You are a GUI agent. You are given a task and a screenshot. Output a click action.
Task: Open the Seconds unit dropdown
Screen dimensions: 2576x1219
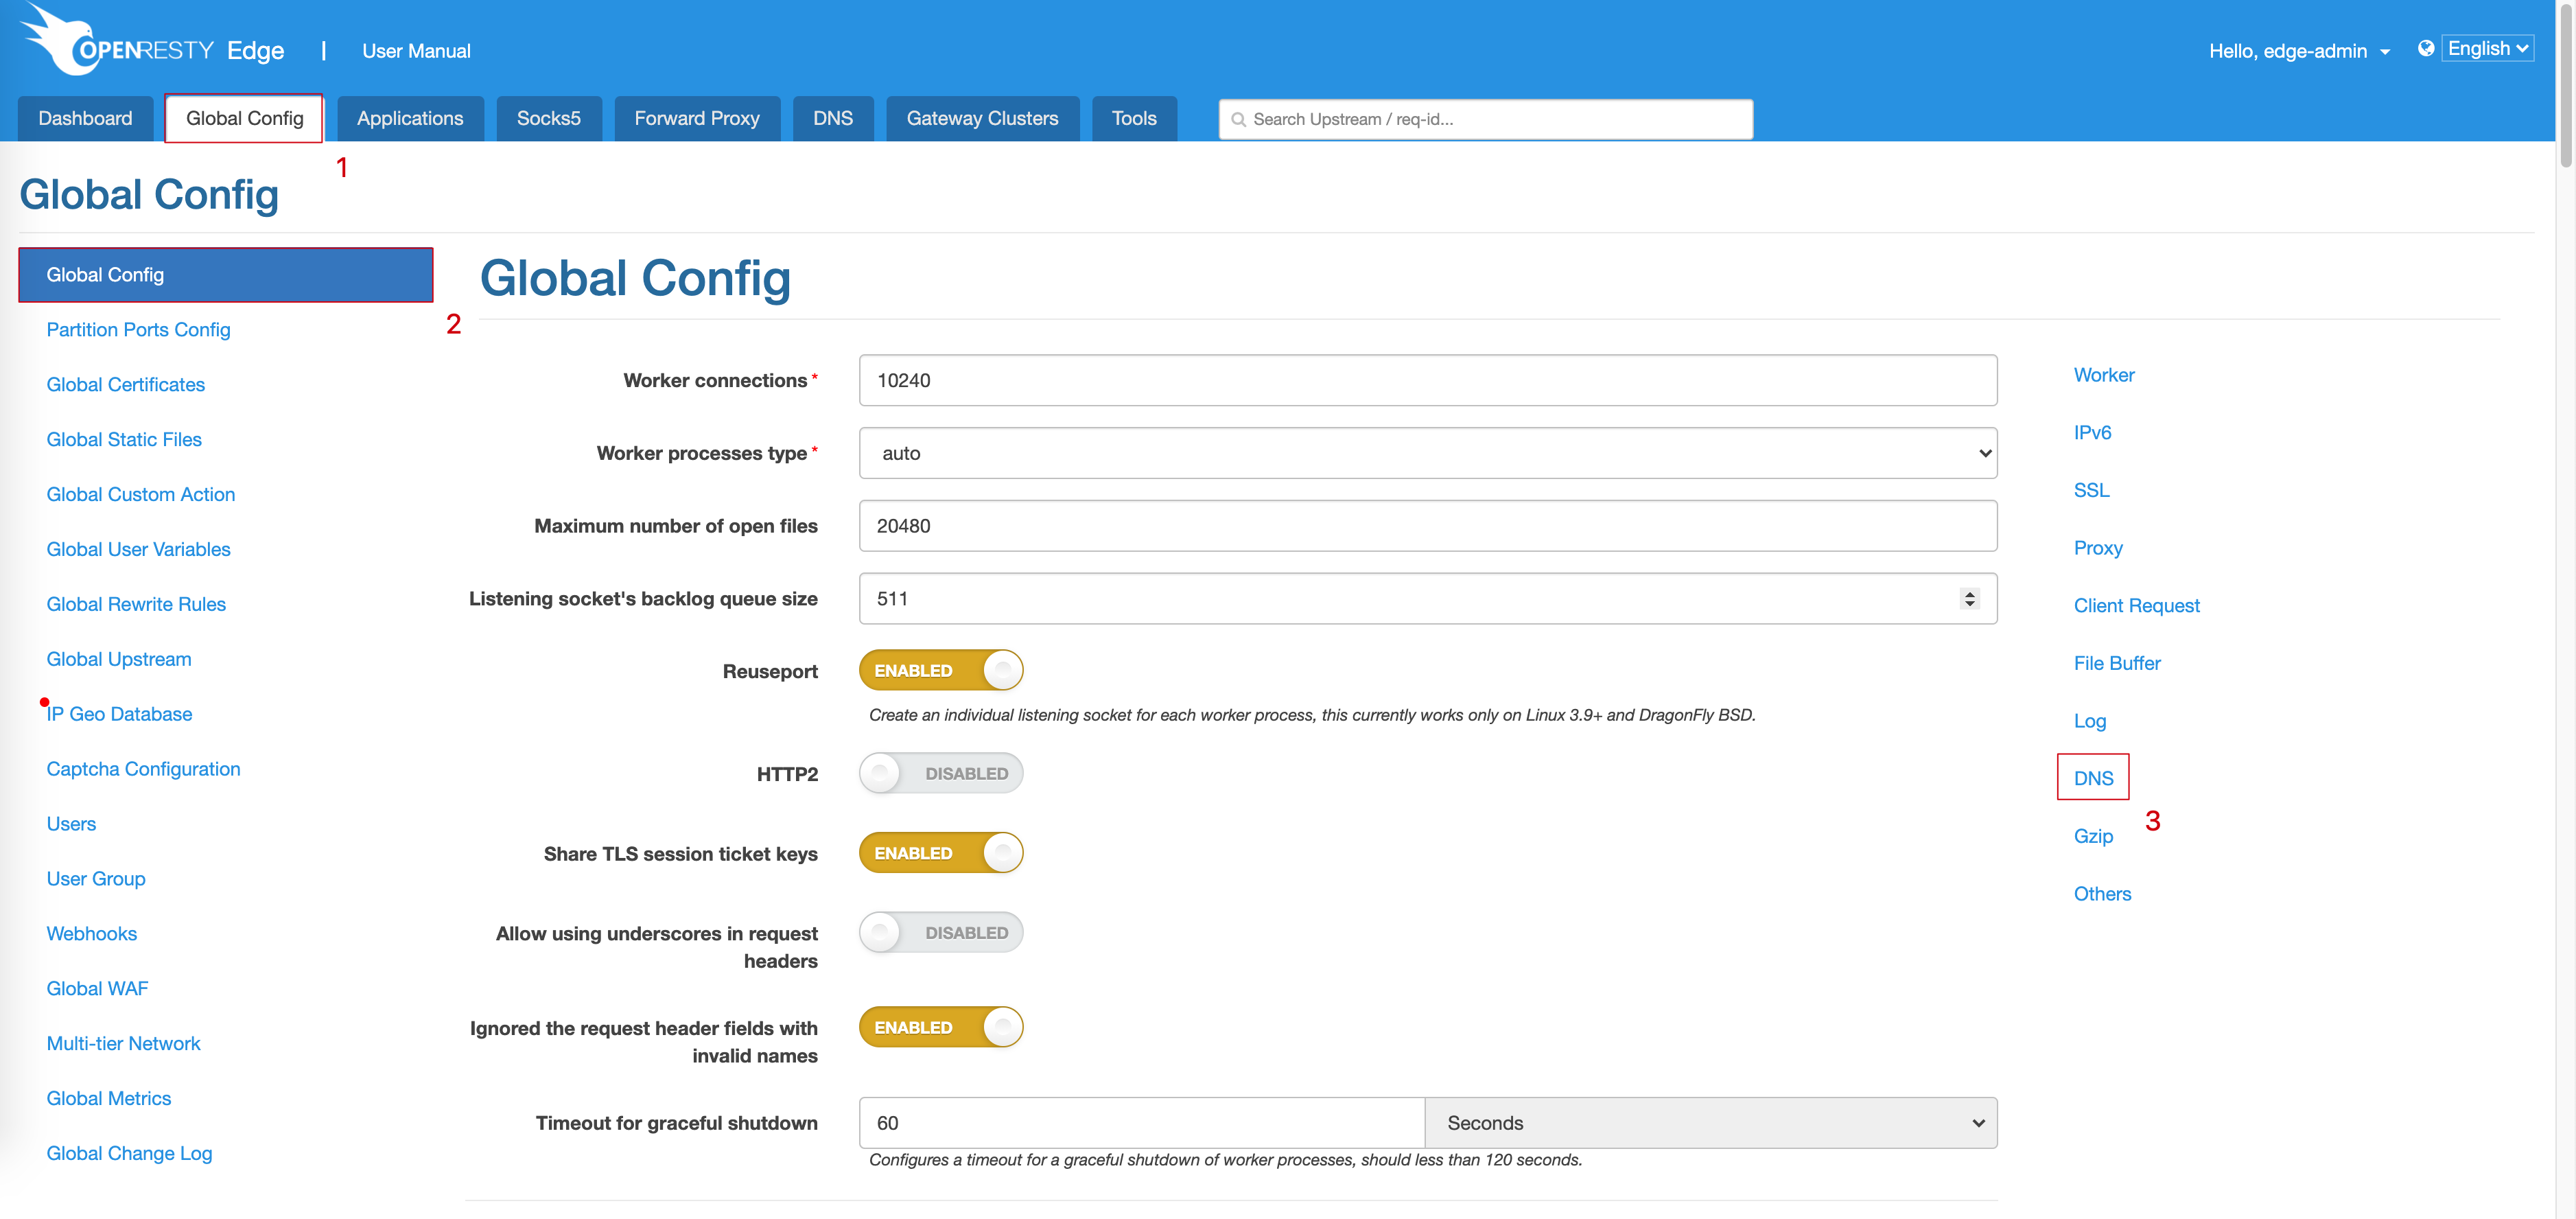(1710, 1123)
